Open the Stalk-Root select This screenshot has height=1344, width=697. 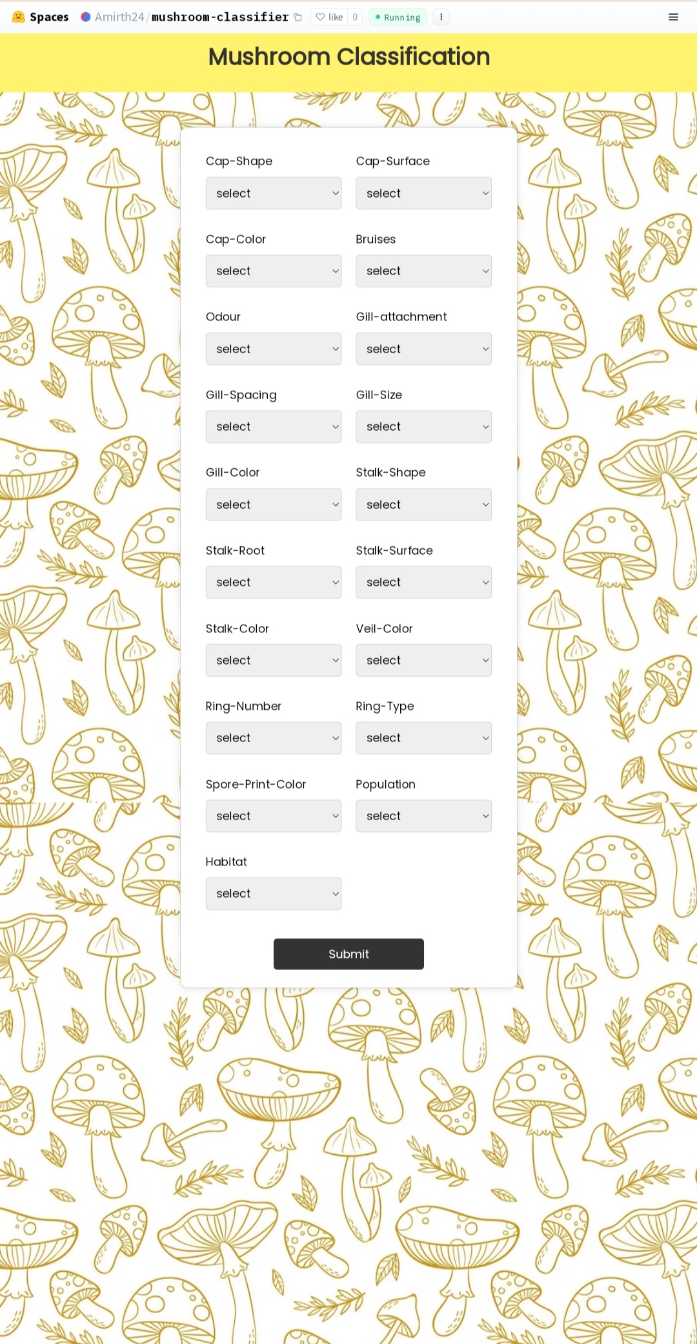273,582
